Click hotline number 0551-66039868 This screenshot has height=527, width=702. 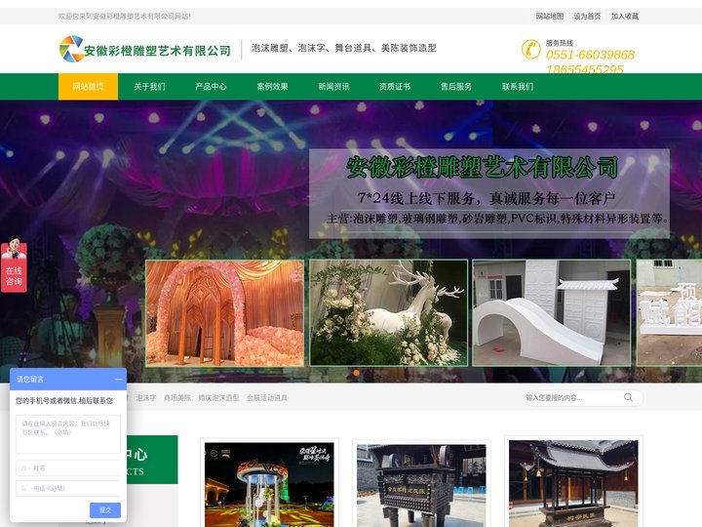[590, 55]
